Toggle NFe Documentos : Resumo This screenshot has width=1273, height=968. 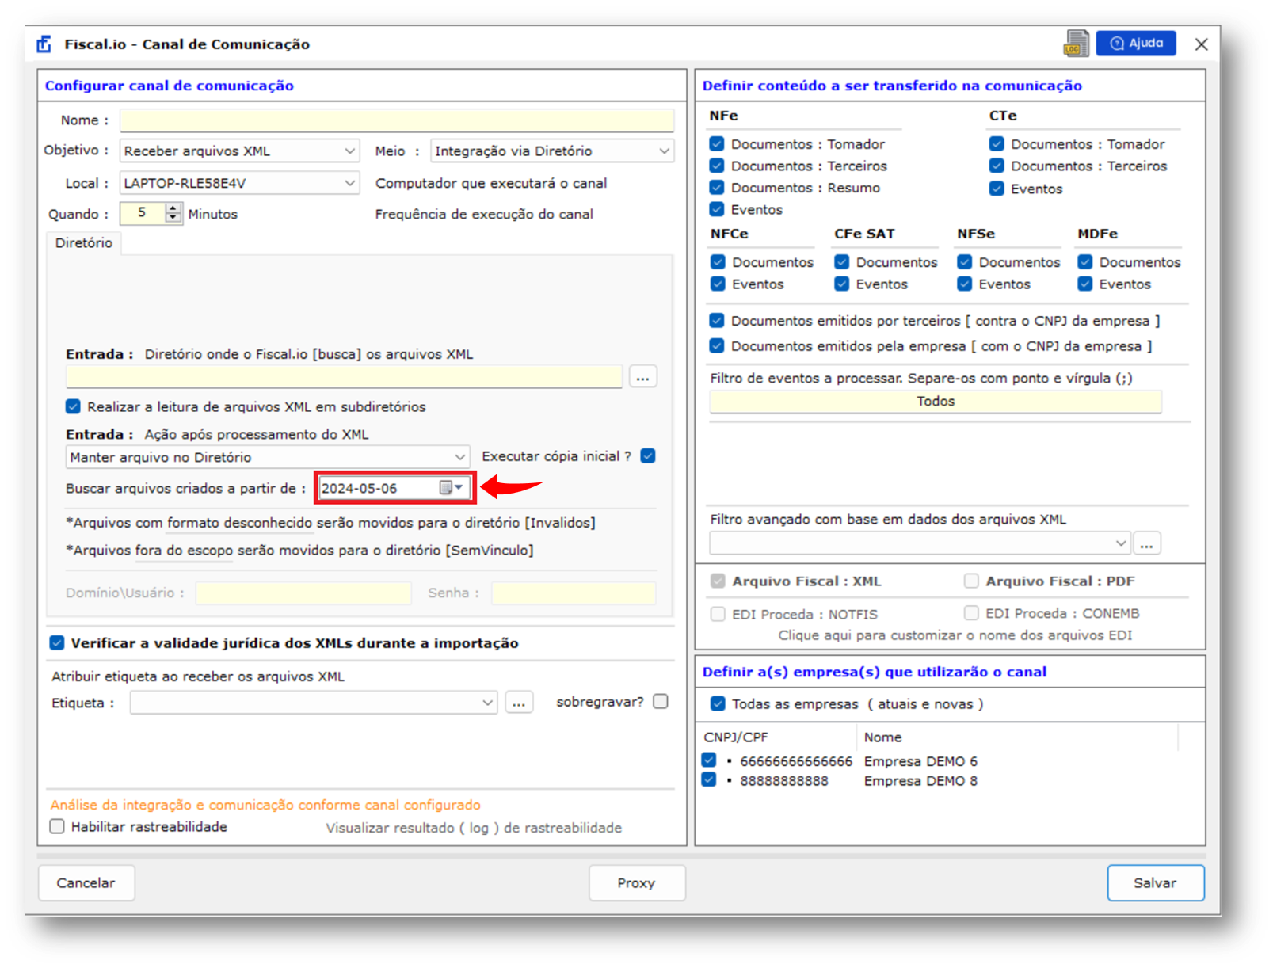click(717, 188)
